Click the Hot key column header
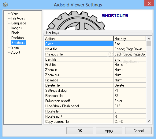This screenshot has height=139, width=156. click(x=130, y=39)
